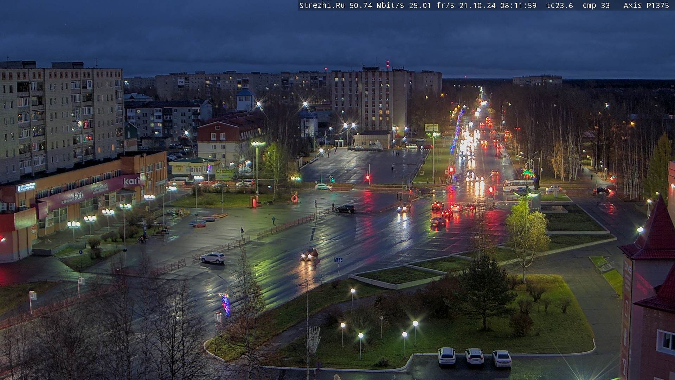Click the Strezhi.Ru overlay text
The height and width of the screenshot is (380, 675).
(x=322, y=5)
